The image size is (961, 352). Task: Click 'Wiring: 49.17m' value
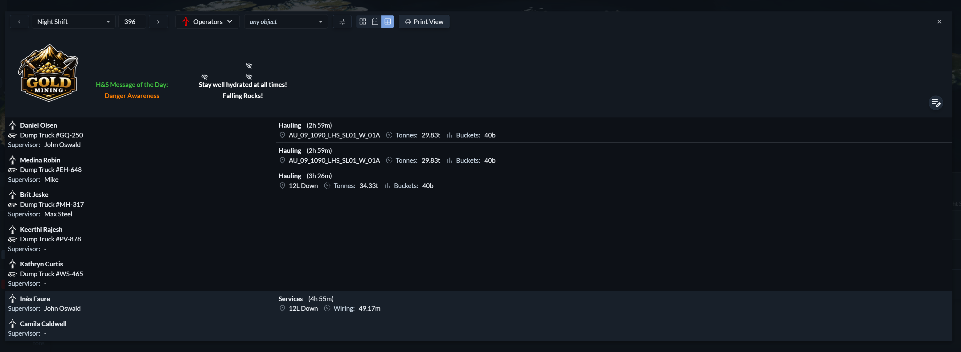[x=357, y=308]
